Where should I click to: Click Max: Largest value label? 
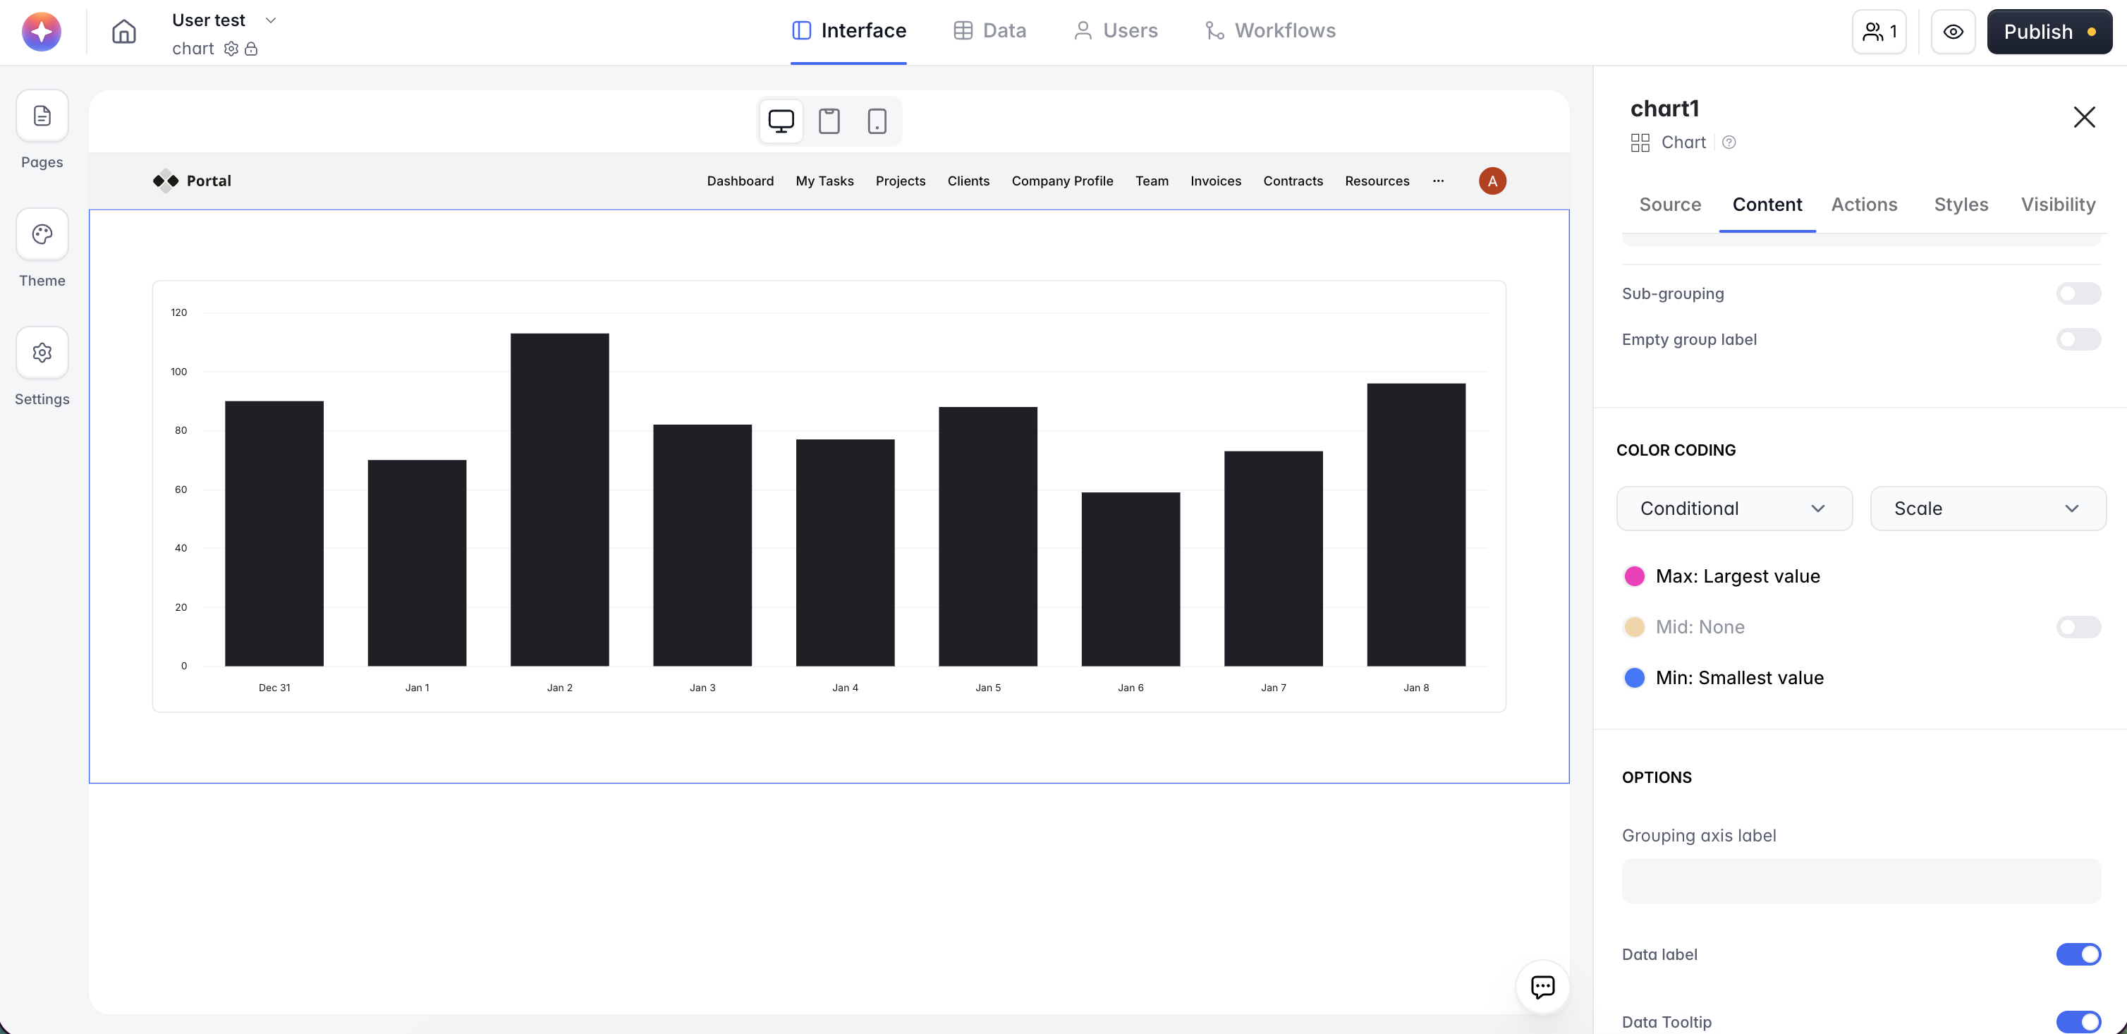pyautogui.click(x=1737, y=576)
